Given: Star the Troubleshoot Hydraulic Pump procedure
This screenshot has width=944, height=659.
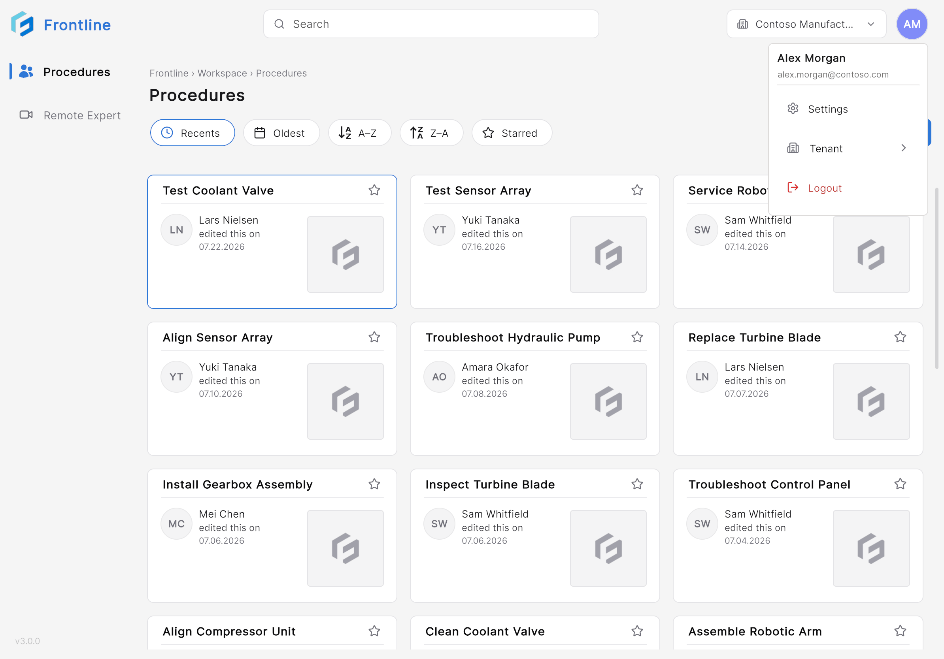Looking at the screenshot, I should (637, 337).
